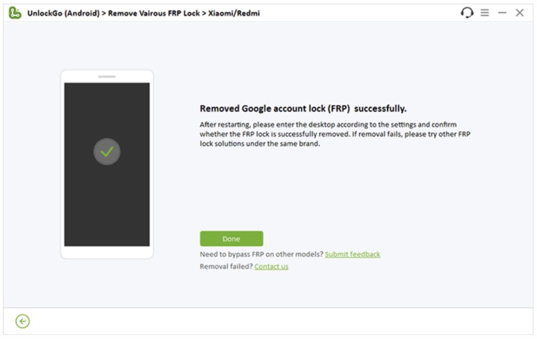Click the Removal failed? label

tap(226, 266)
